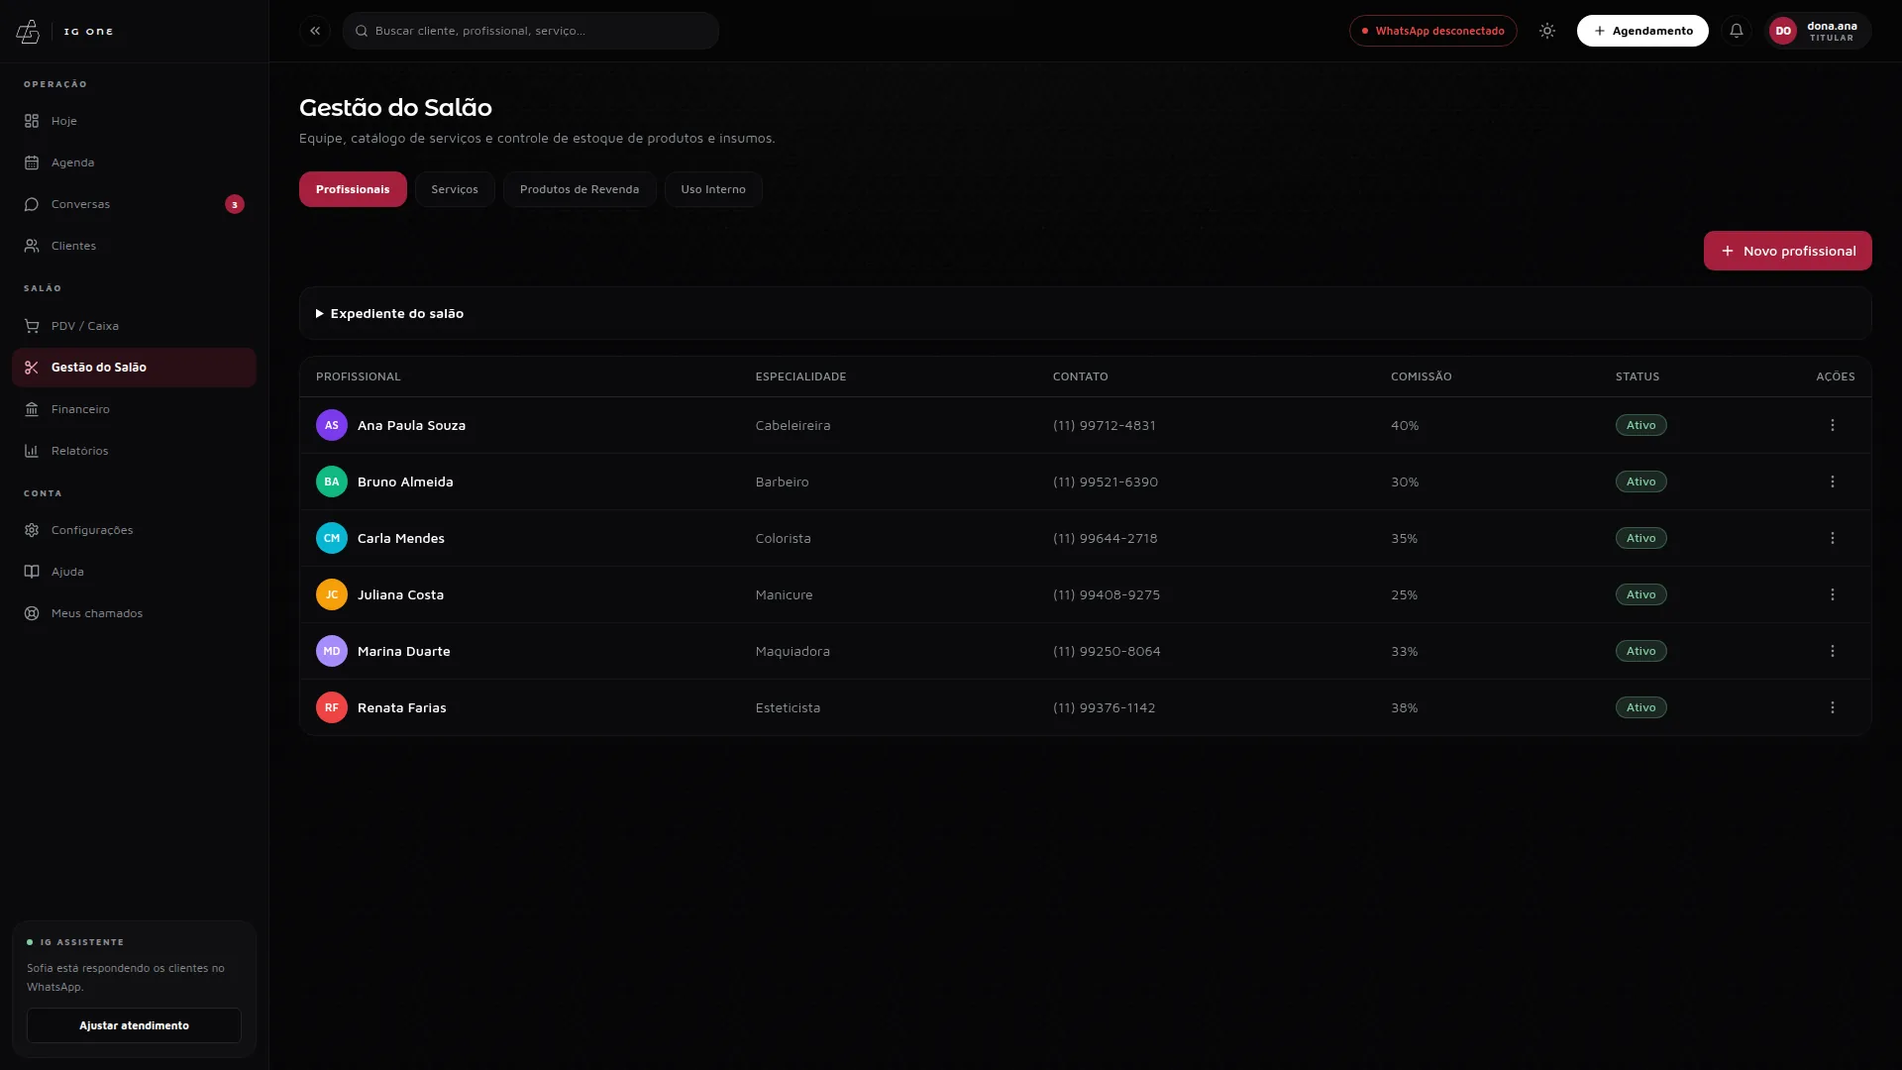Click WhatsApp desconectado status badge
The height and width of the screenshot is (1070, 1902).
click(1432, 31)
